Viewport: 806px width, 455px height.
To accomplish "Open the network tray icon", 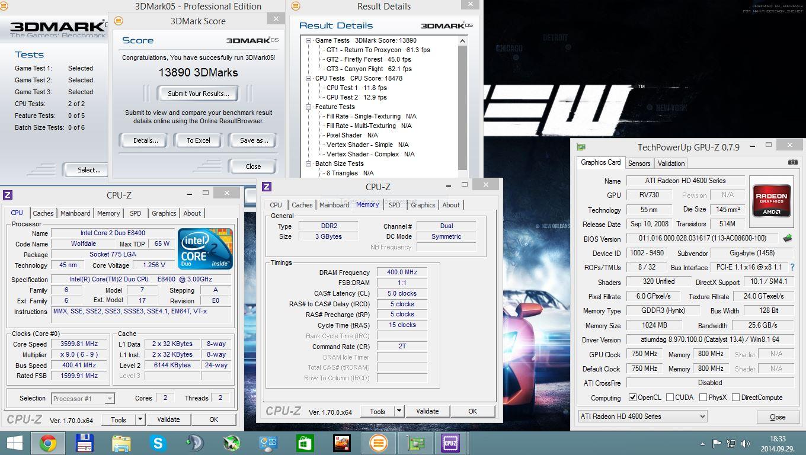I will 733,443.
